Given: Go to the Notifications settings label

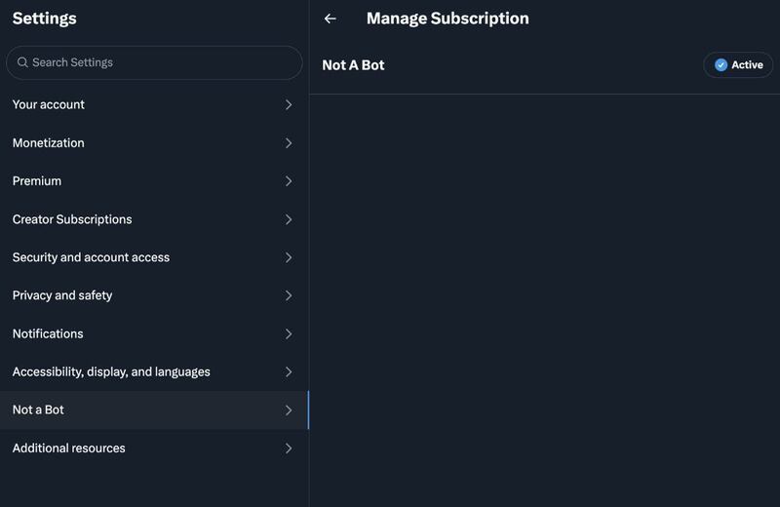Looking at the screenshot, I should click(x=48, y=333).
